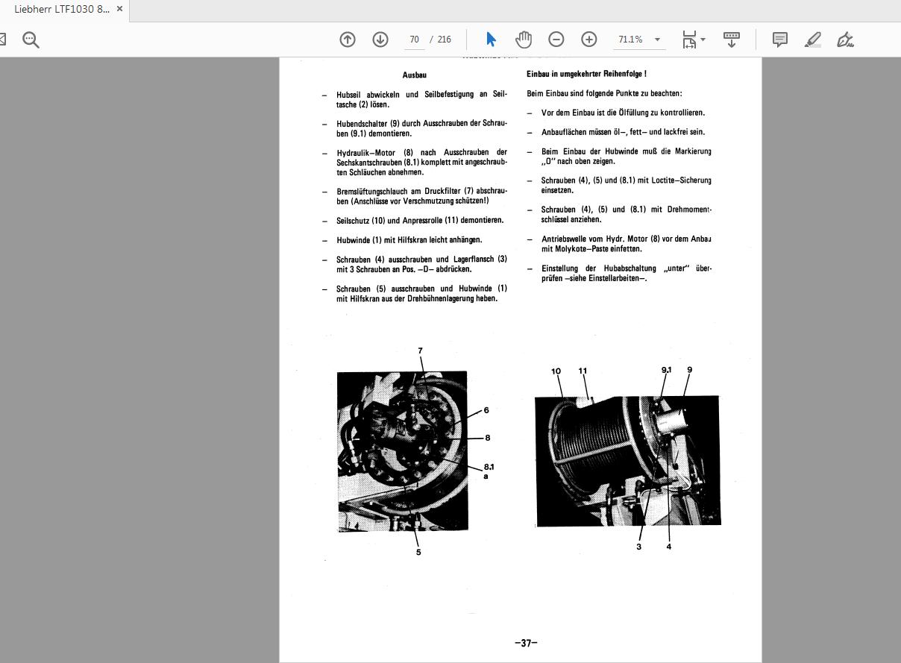Click the label '5' below the left photo
901x663 pixels.
pos(418,552)
